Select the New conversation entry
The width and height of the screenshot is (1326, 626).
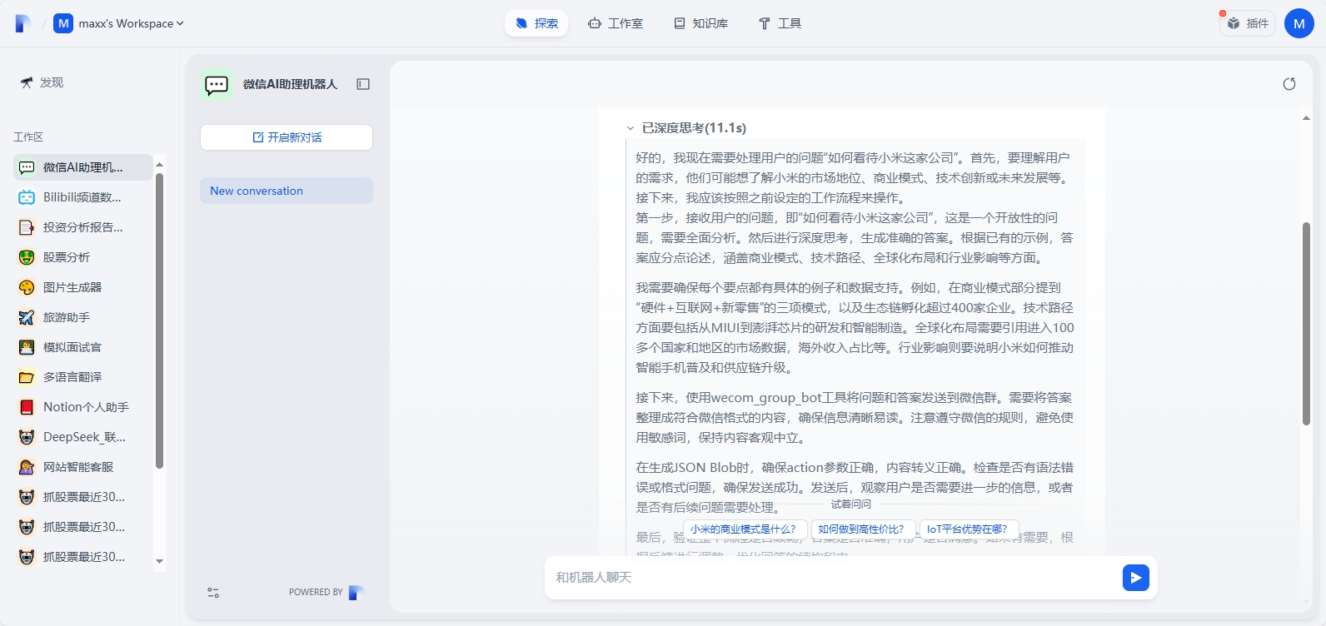tap(287, 191)
